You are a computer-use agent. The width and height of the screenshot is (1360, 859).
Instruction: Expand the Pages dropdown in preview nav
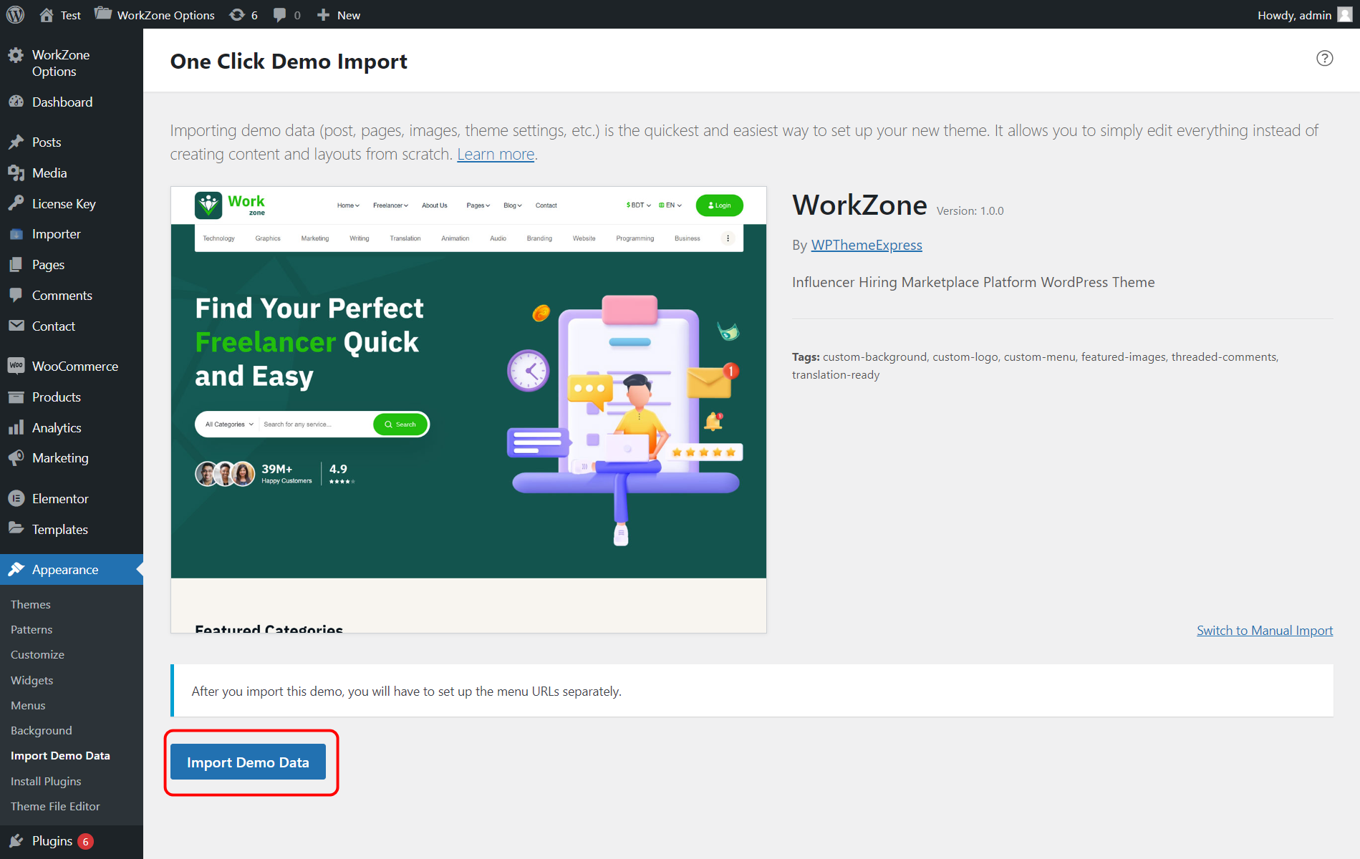(x=478, y=205)
